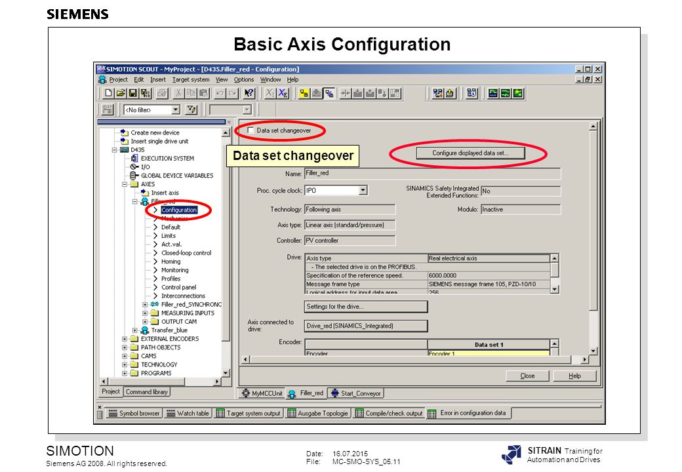Expand the OUTPUT CAM folder
This screenshot has height=472, width=682.
click(x=145, y=322)
